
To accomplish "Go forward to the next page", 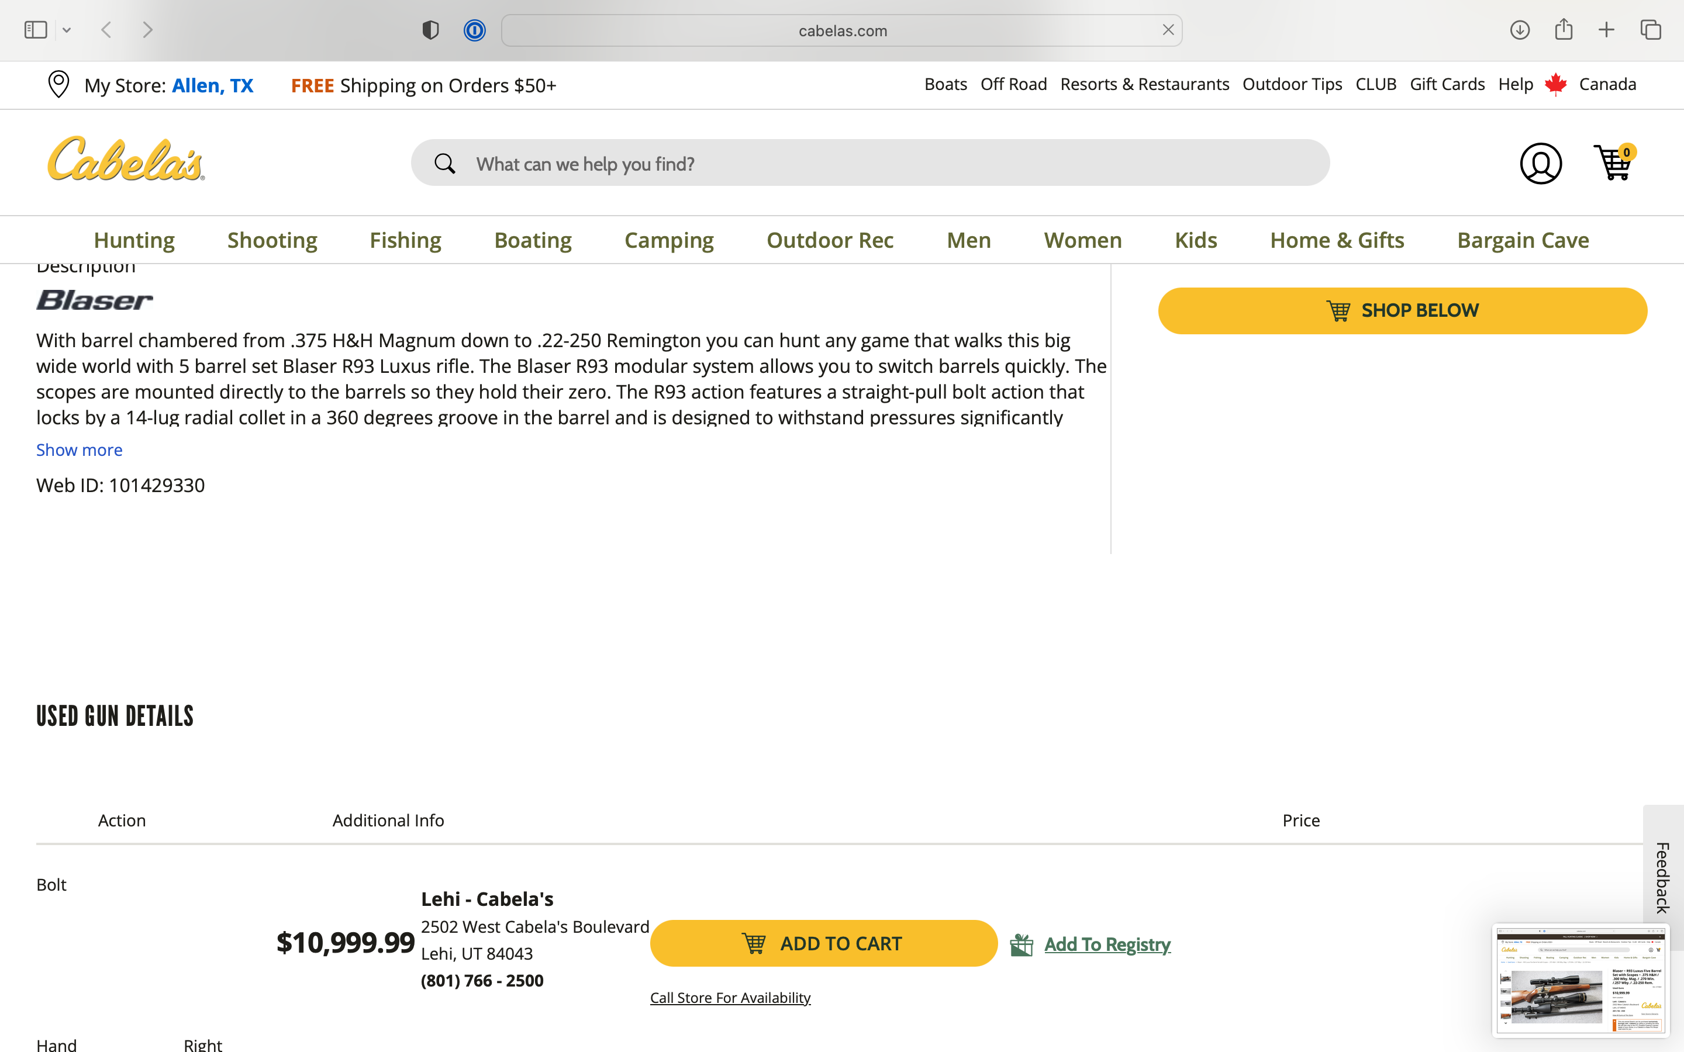I will [x=147, y=30].
